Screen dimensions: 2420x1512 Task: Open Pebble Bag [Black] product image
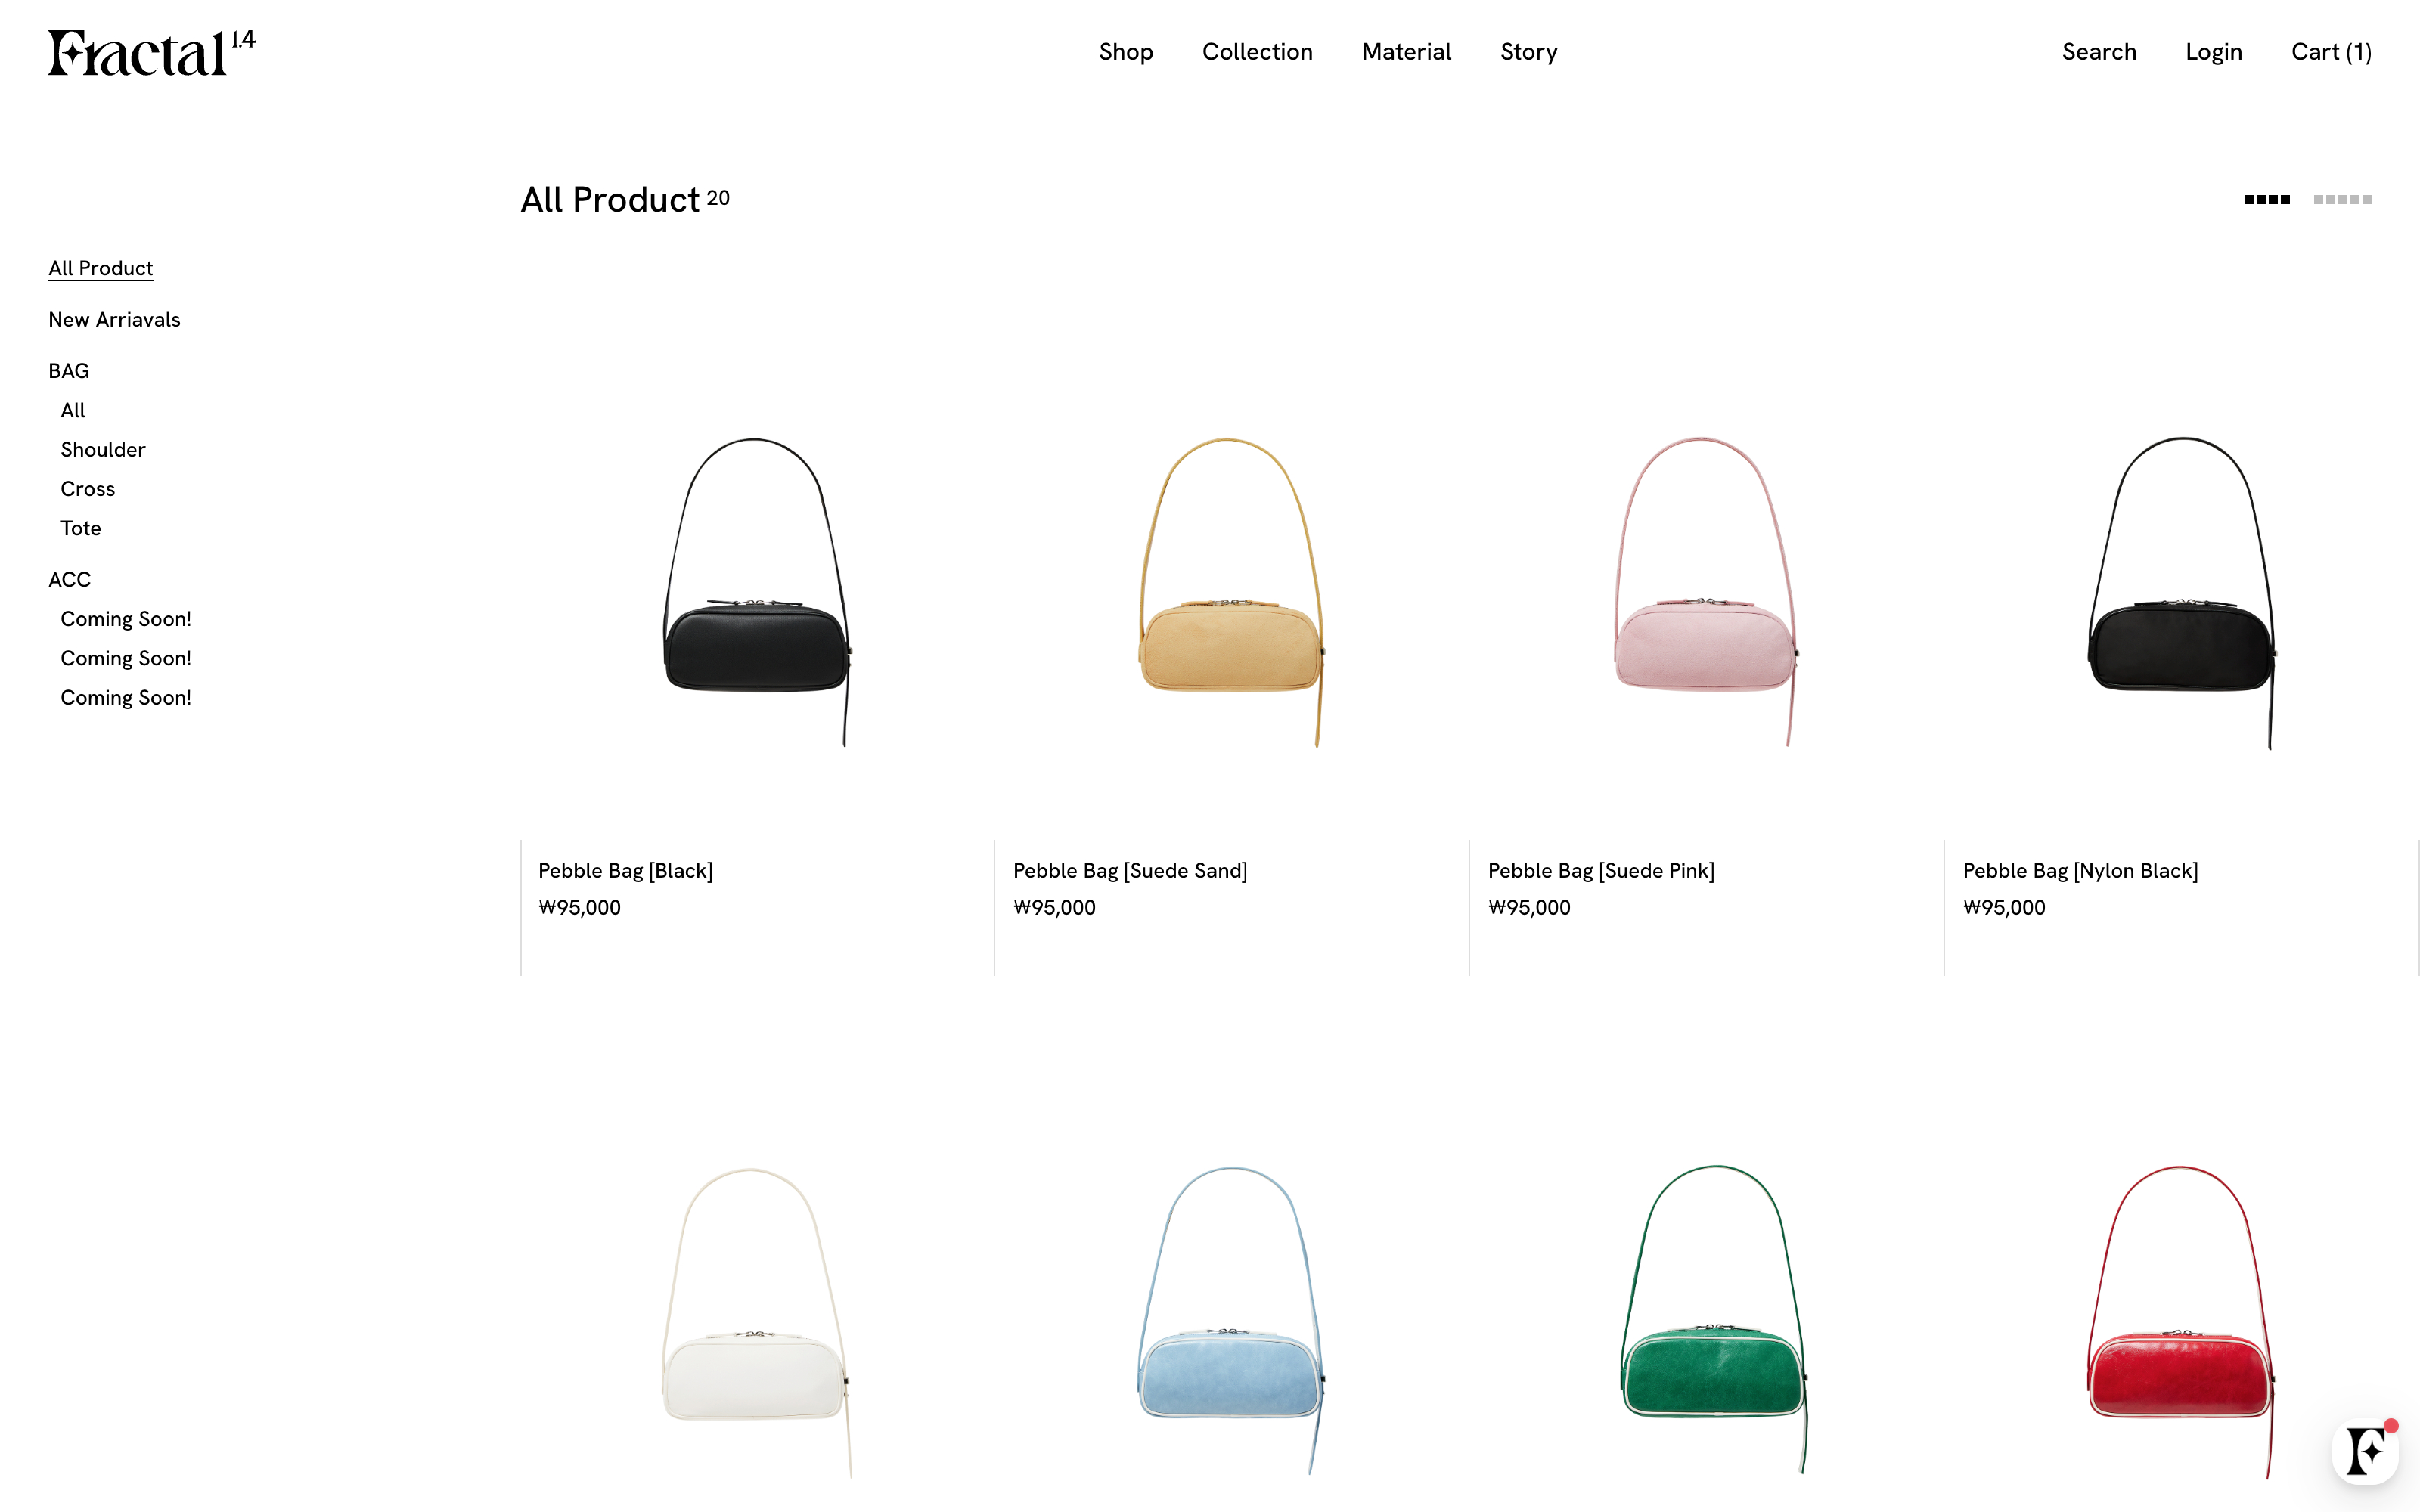pyautogui.click(x=757, y=591)
